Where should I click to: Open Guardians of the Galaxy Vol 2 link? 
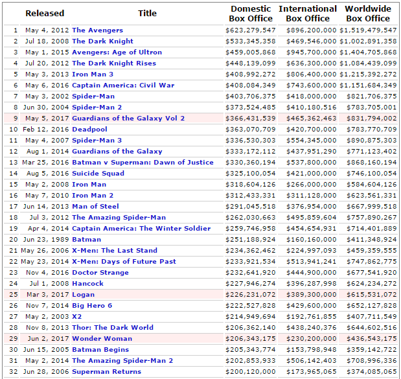click(128, 118)
